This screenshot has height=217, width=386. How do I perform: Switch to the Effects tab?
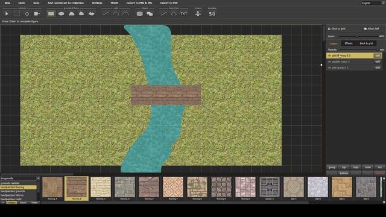349,43
